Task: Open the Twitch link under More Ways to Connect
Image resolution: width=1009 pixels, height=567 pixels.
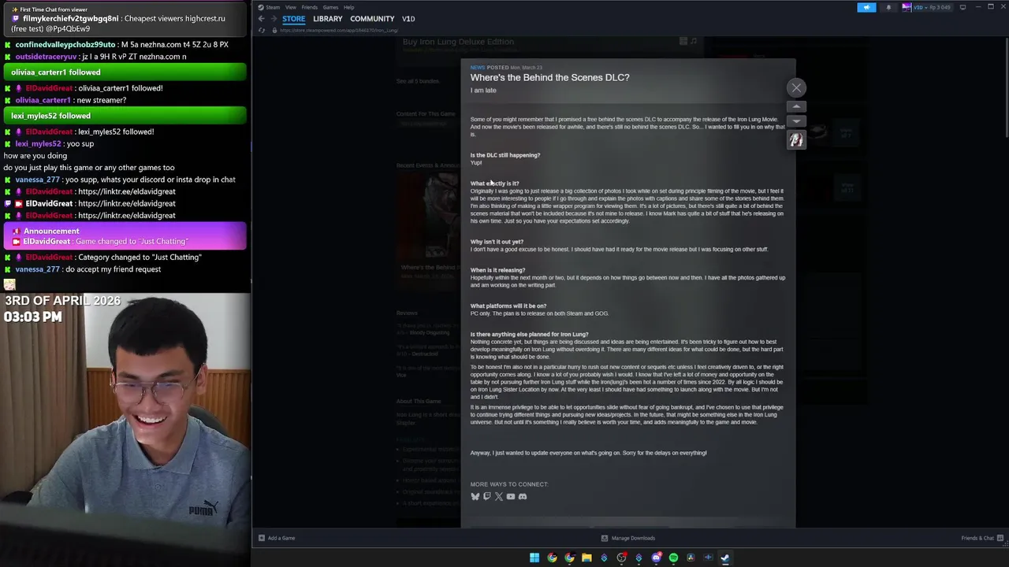Action: click(486, 497)
